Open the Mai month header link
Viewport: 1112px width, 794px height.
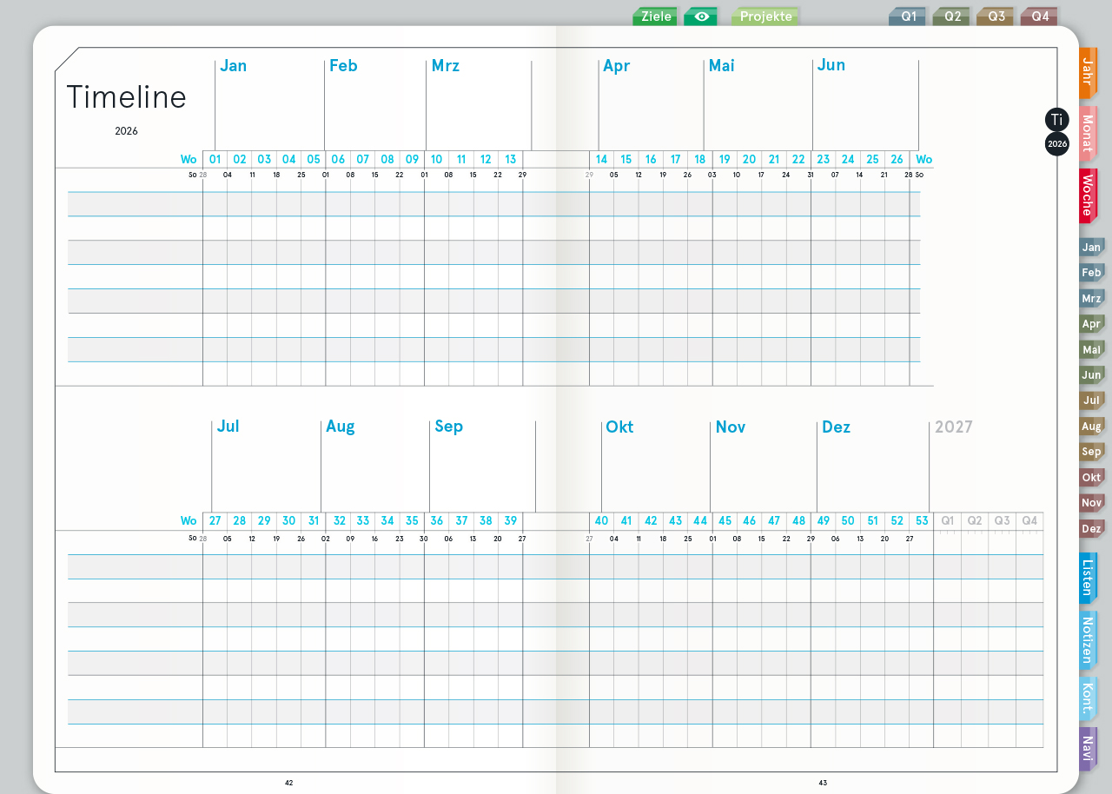(x=722, y=65)
